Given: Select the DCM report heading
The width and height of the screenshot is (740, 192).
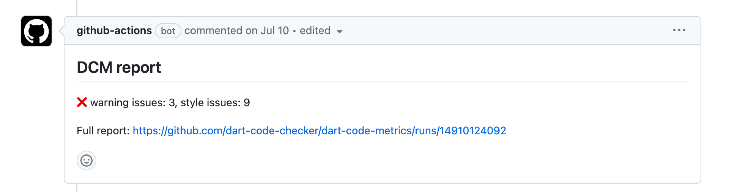Looking at the screenshot, I should [119, 68].
